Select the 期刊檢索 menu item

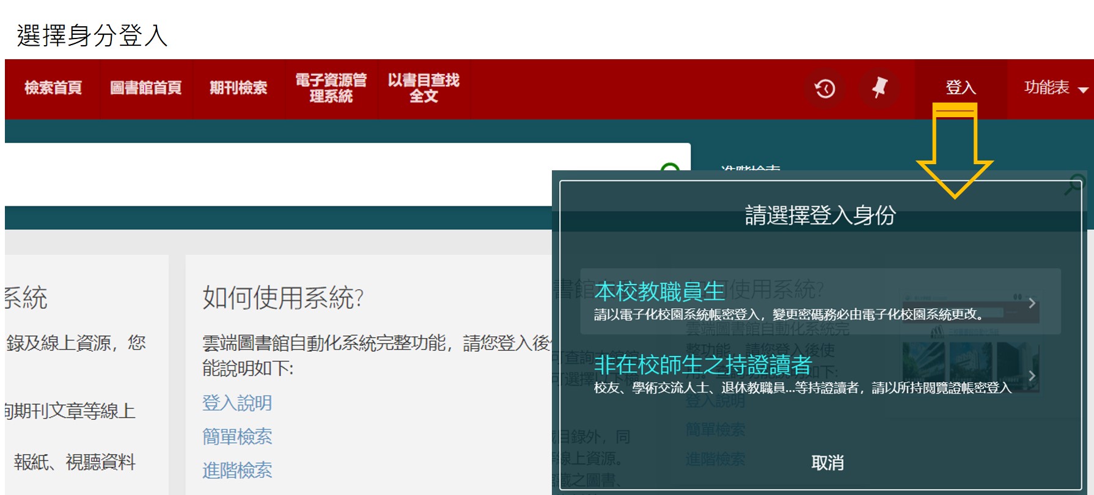coord(238,89)
